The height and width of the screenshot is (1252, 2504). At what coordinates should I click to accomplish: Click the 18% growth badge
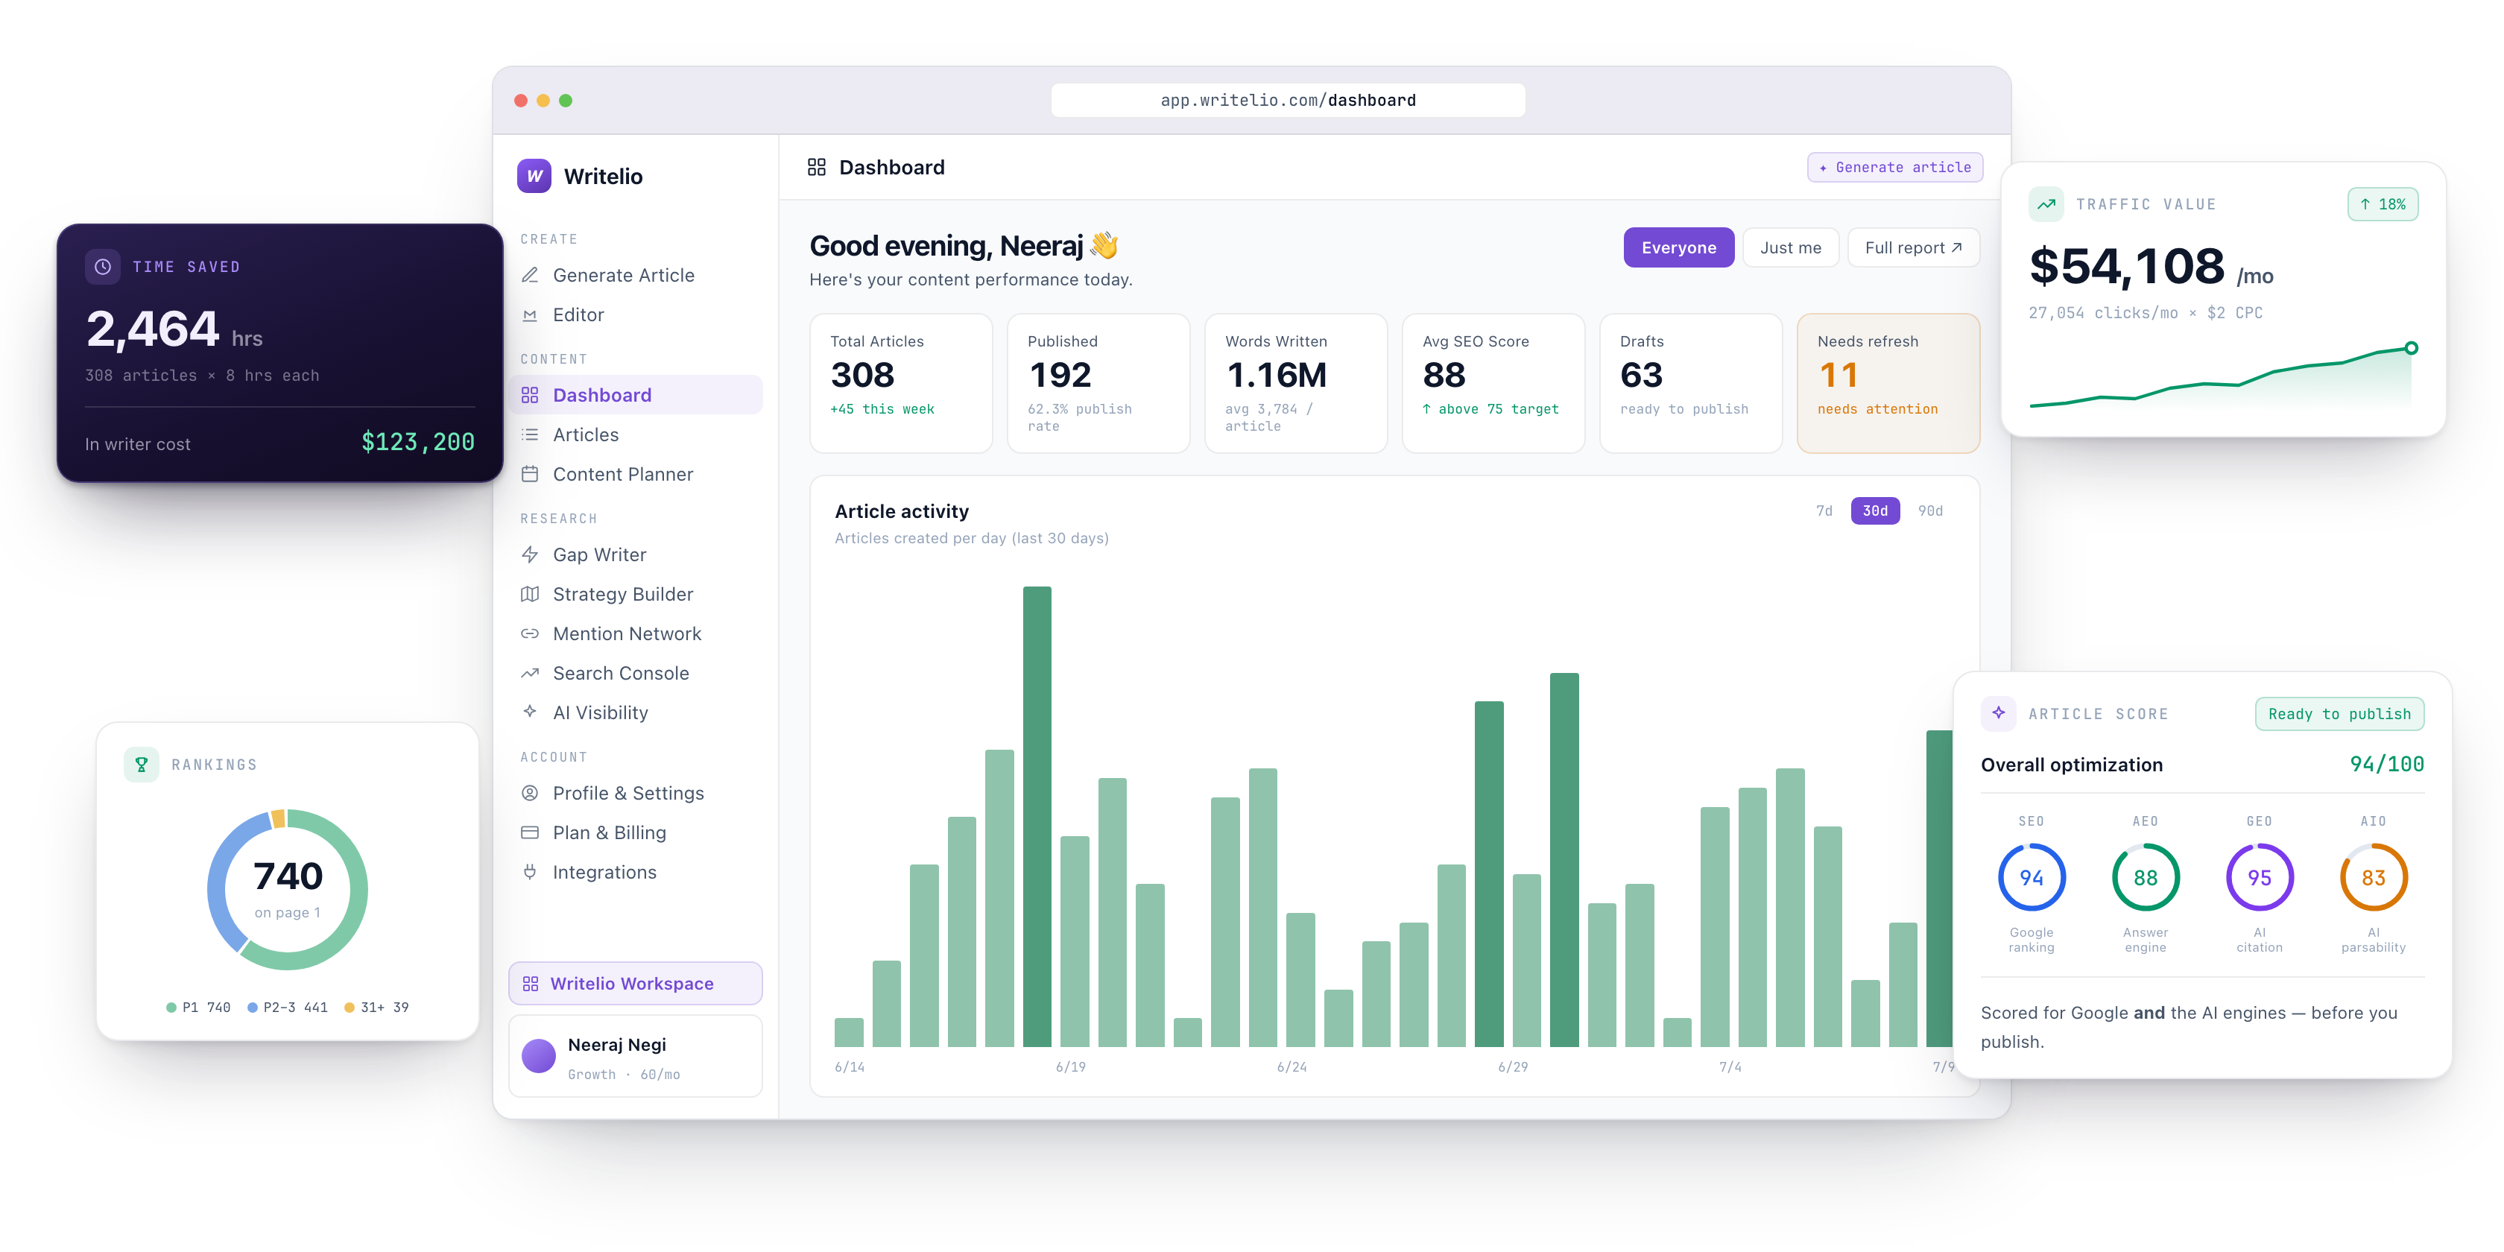click(x=2383, y=204)
